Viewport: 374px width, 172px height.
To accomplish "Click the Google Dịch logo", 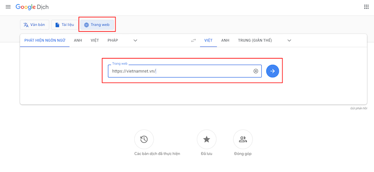I will coord(32,7).
